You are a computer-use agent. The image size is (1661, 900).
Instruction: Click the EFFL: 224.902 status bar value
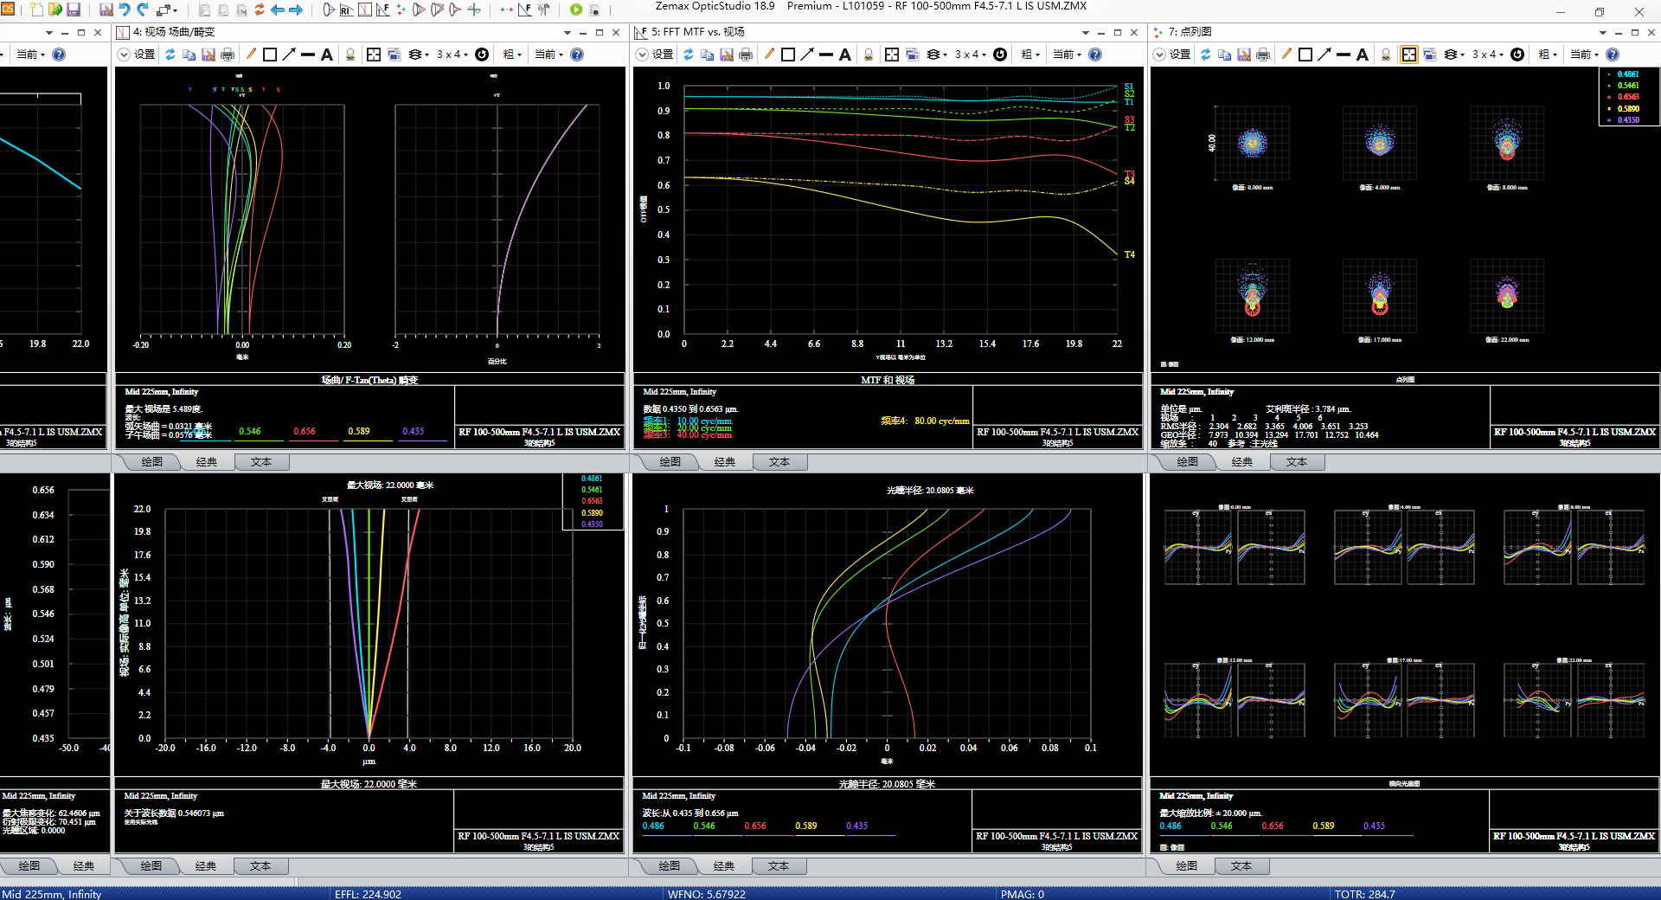click(x=368, y=894)
